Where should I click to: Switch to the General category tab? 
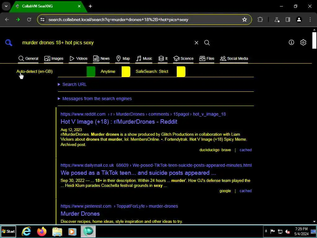click(28, 59)
